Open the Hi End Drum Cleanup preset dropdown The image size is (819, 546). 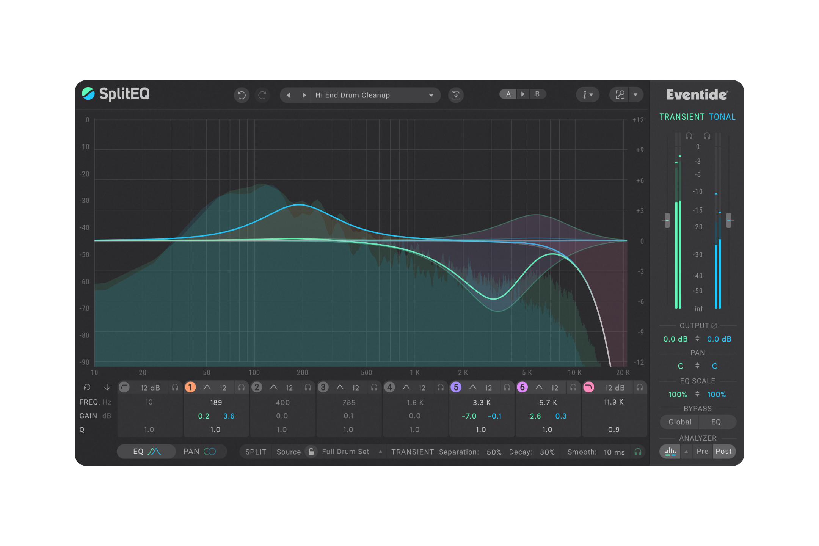pos(431,95)
